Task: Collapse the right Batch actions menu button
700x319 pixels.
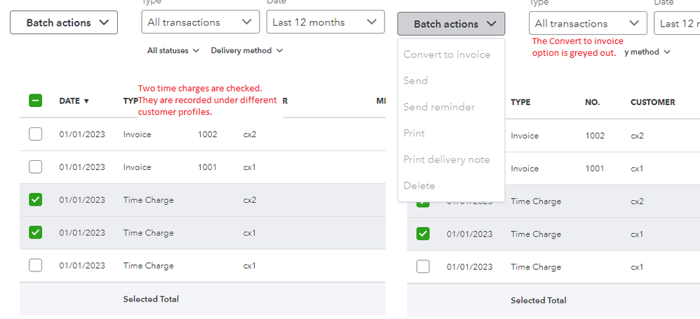Action: [451, 24]
